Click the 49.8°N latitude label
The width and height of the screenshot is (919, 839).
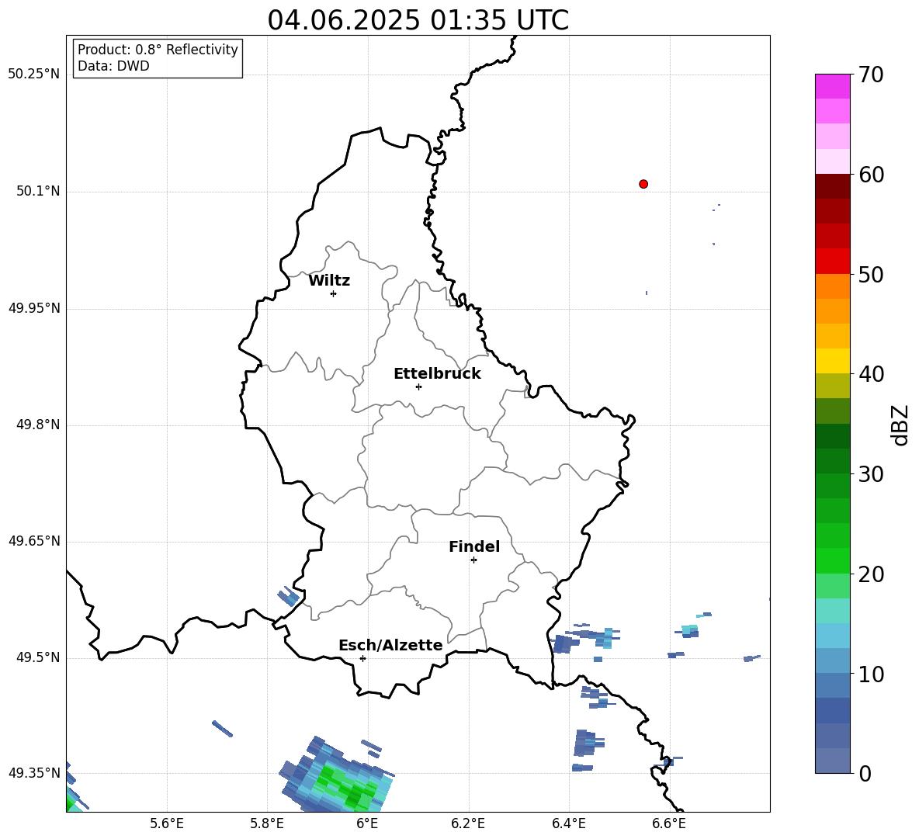pos(38,425)
